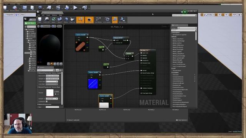Click Show in material preview viewport
This screenshot has width=246, height=138.
[x=59, y=26]
